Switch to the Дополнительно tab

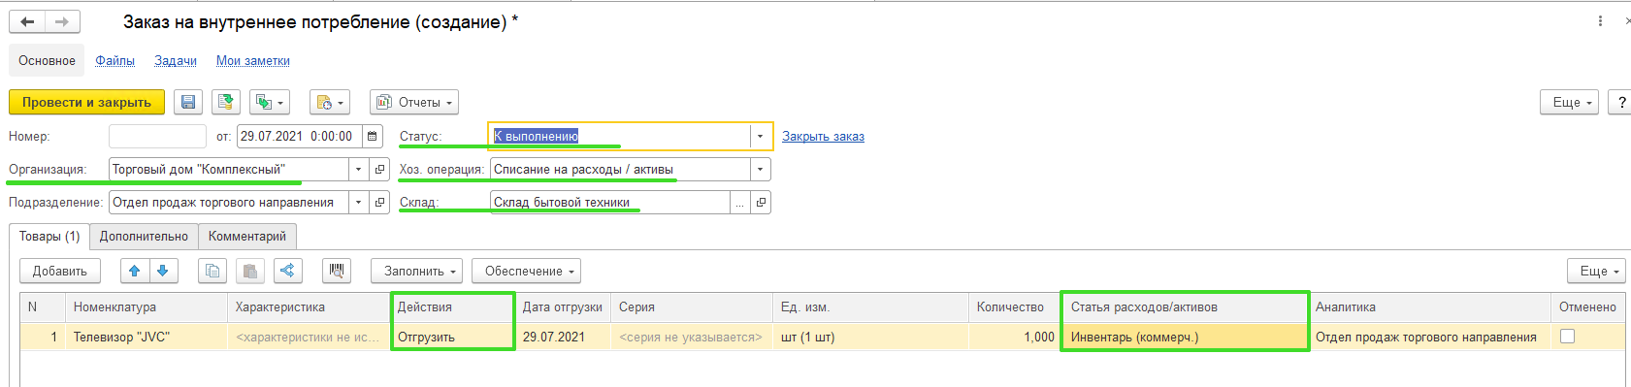pos(144,236)
